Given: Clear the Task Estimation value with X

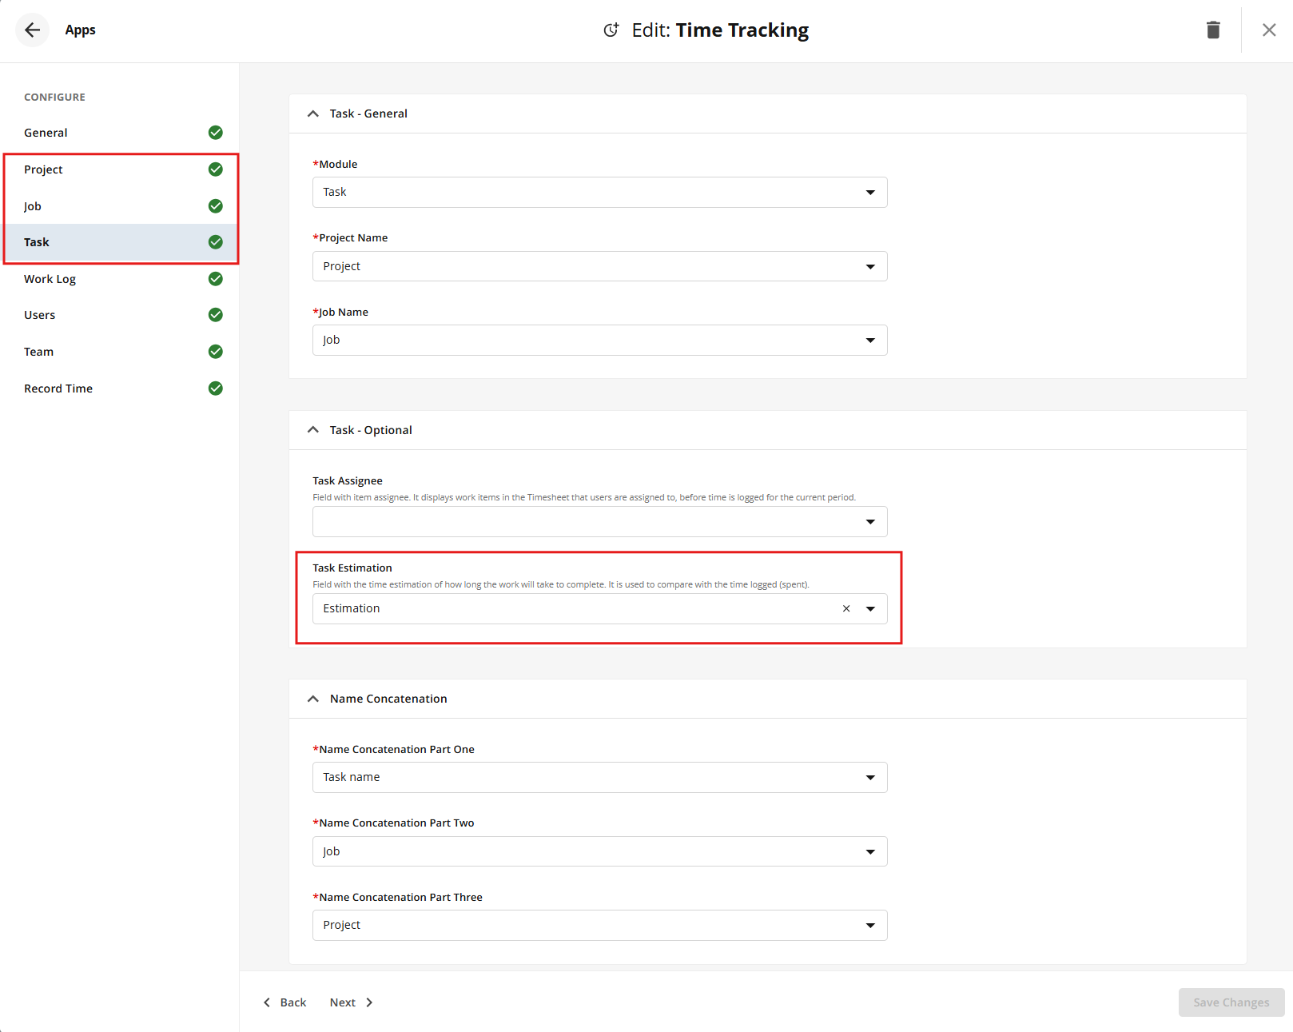Looking at the screenshot, I should click(x=846, y=609).
